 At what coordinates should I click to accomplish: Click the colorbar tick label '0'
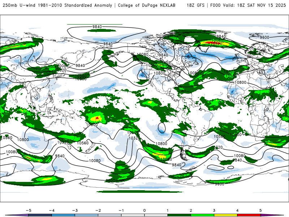pos(144,210)
